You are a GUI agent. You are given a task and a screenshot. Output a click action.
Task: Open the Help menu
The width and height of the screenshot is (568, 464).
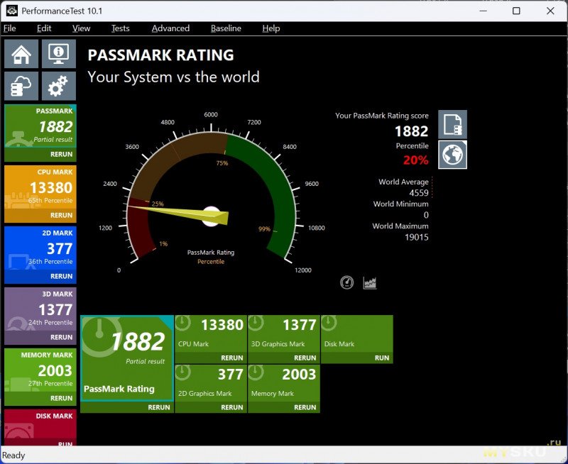271,28
